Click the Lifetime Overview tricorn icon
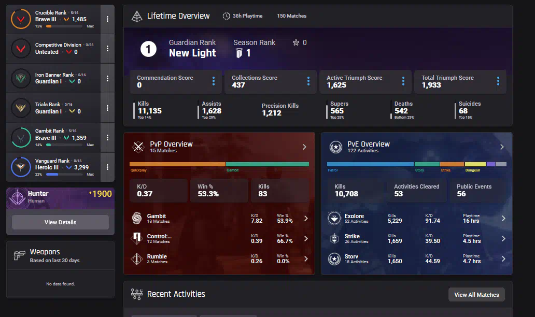The image size is (535, 317). [137, 16]
